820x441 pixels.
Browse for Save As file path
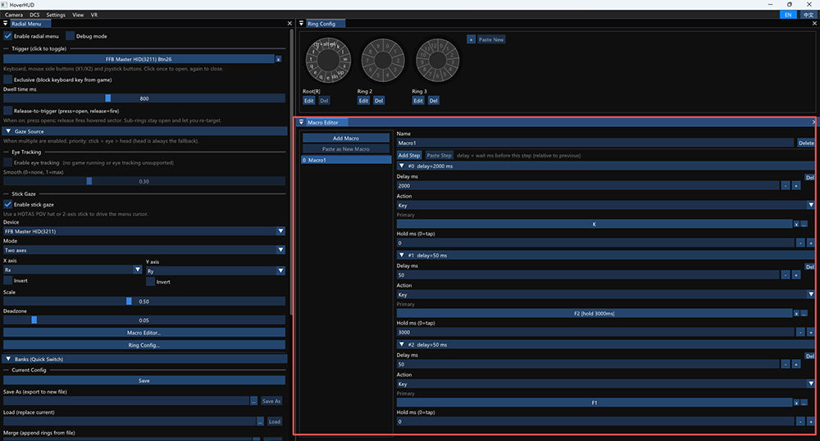tap(253, 401)
